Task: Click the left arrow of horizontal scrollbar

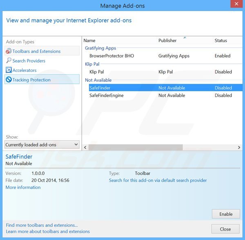Action: 85,147
